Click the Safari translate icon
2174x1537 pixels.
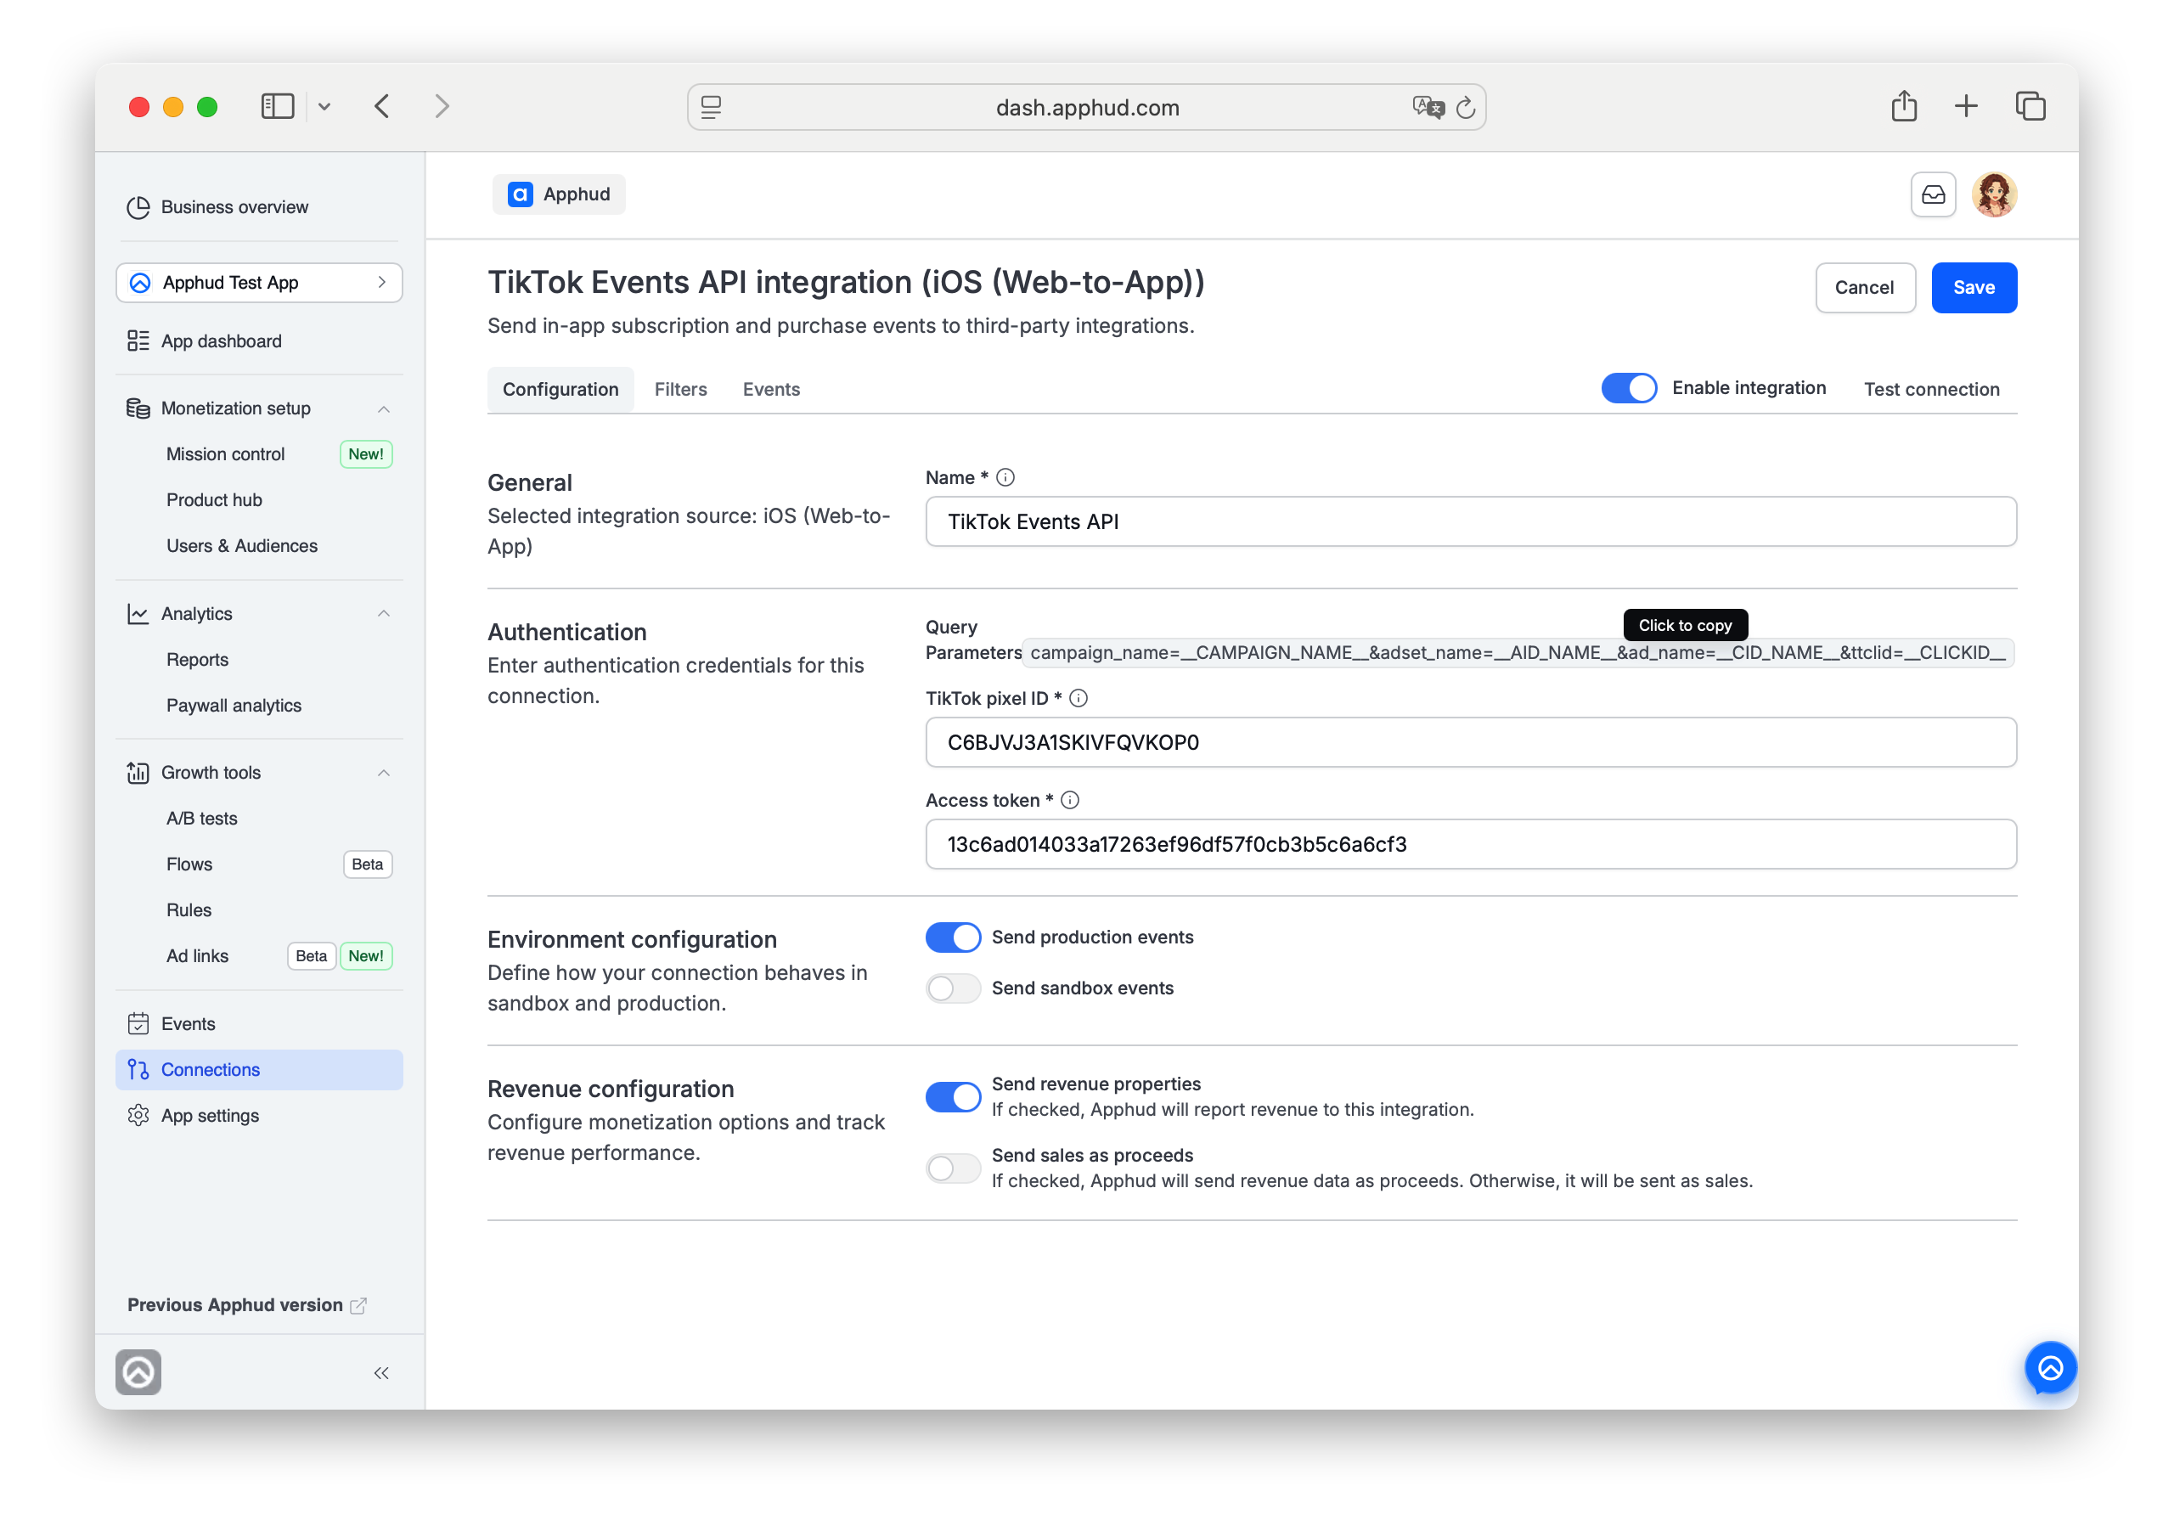click(x=1428, y=107)
